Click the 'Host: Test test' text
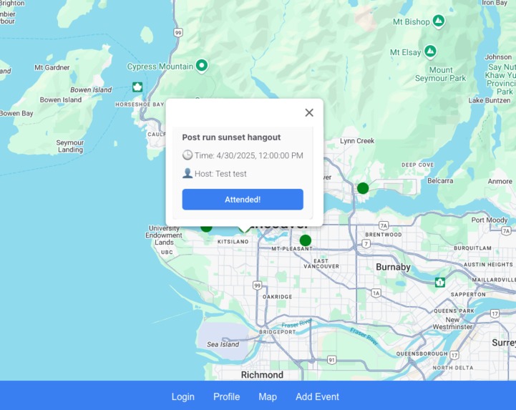 point(220,173)
